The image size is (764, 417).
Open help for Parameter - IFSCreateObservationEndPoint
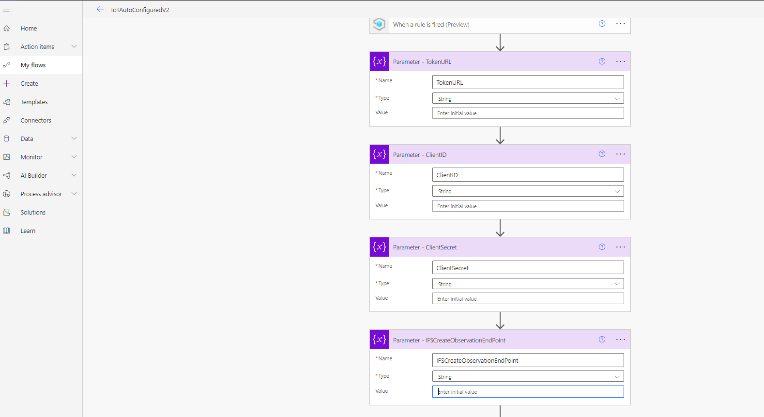coord(602,340)
